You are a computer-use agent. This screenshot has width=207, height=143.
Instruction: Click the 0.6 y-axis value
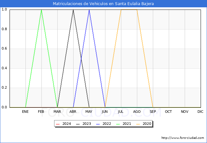(4, 49)
